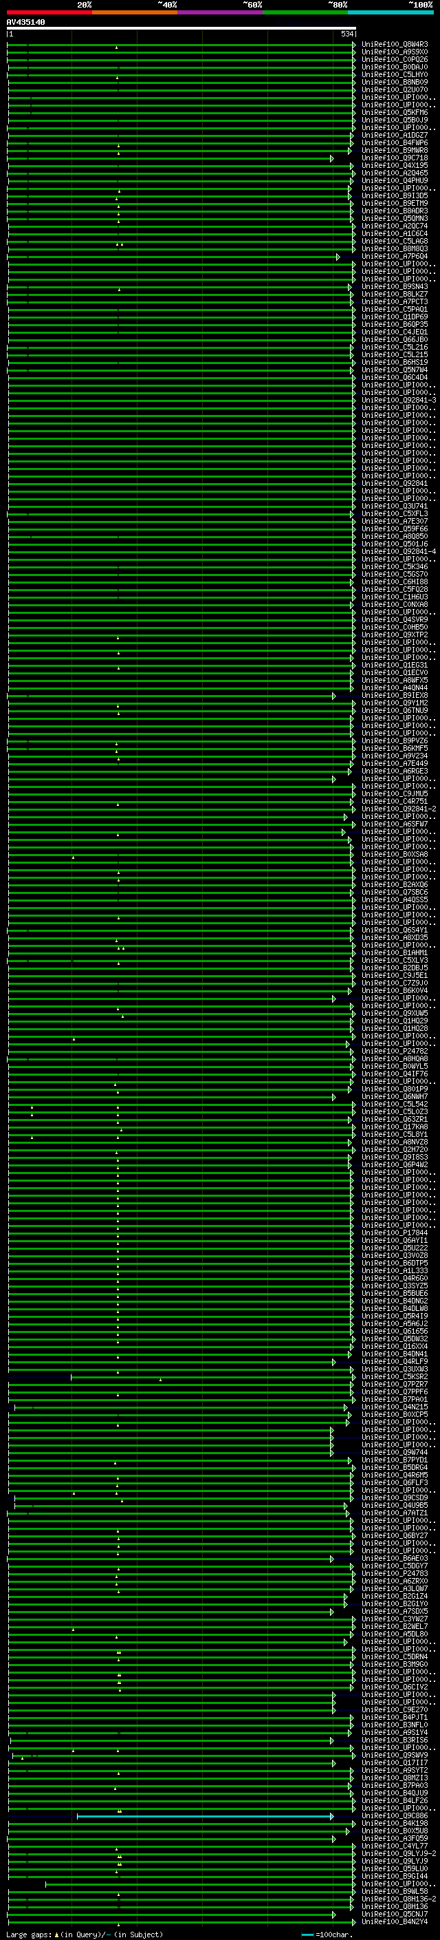Image resolution: width=440 pixels, height=1940 pixels.
Task: Open hit UniRef100_P24783
Action: (395, 1573)
